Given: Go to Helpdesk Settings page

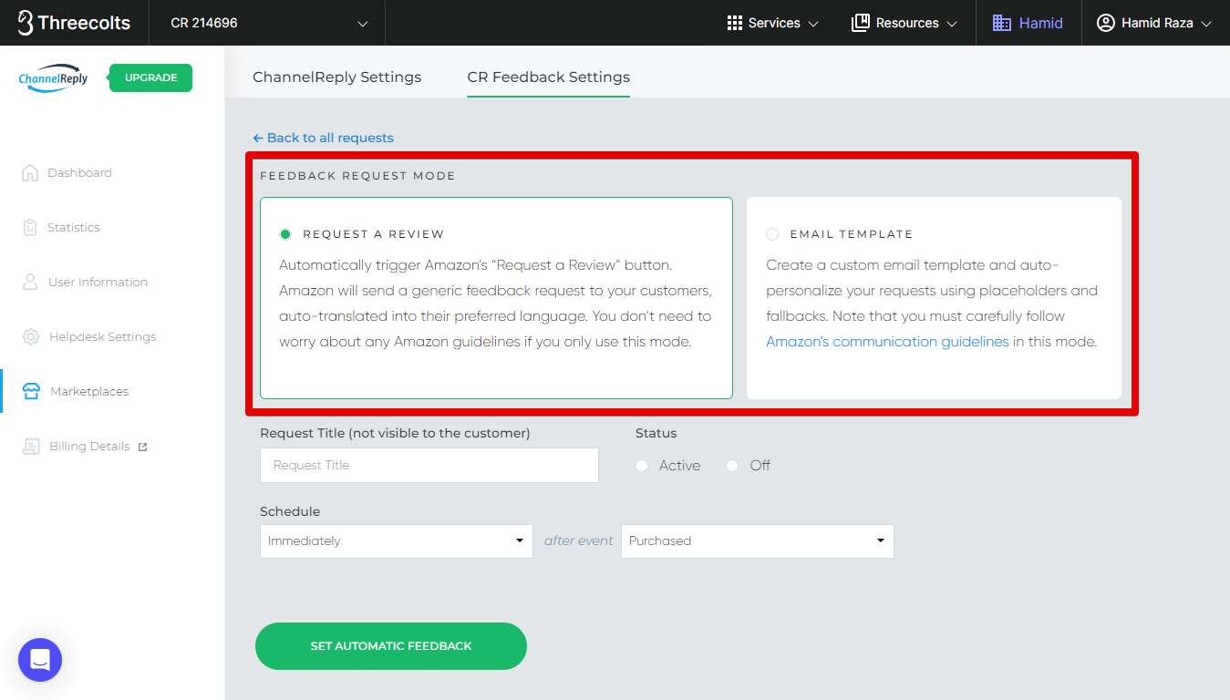Looking at the screenshot, I should pos(102,336).
